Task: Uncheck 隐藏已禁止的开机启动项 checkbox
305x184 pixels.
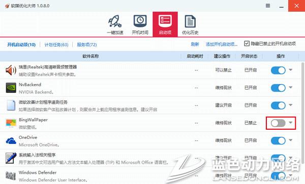Action: point(247,44)
